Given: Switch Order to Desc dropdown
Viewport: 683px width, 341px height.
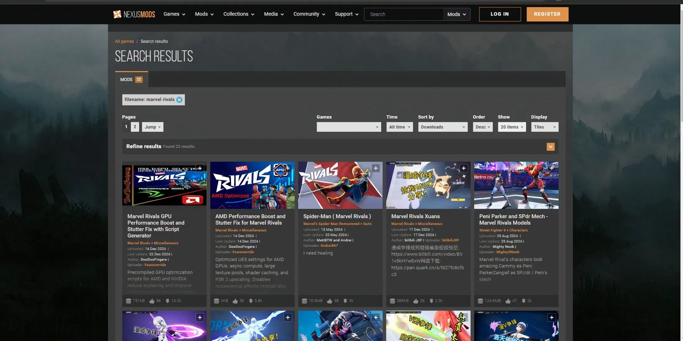Looking at the screenshot, I should click(483, 126).
